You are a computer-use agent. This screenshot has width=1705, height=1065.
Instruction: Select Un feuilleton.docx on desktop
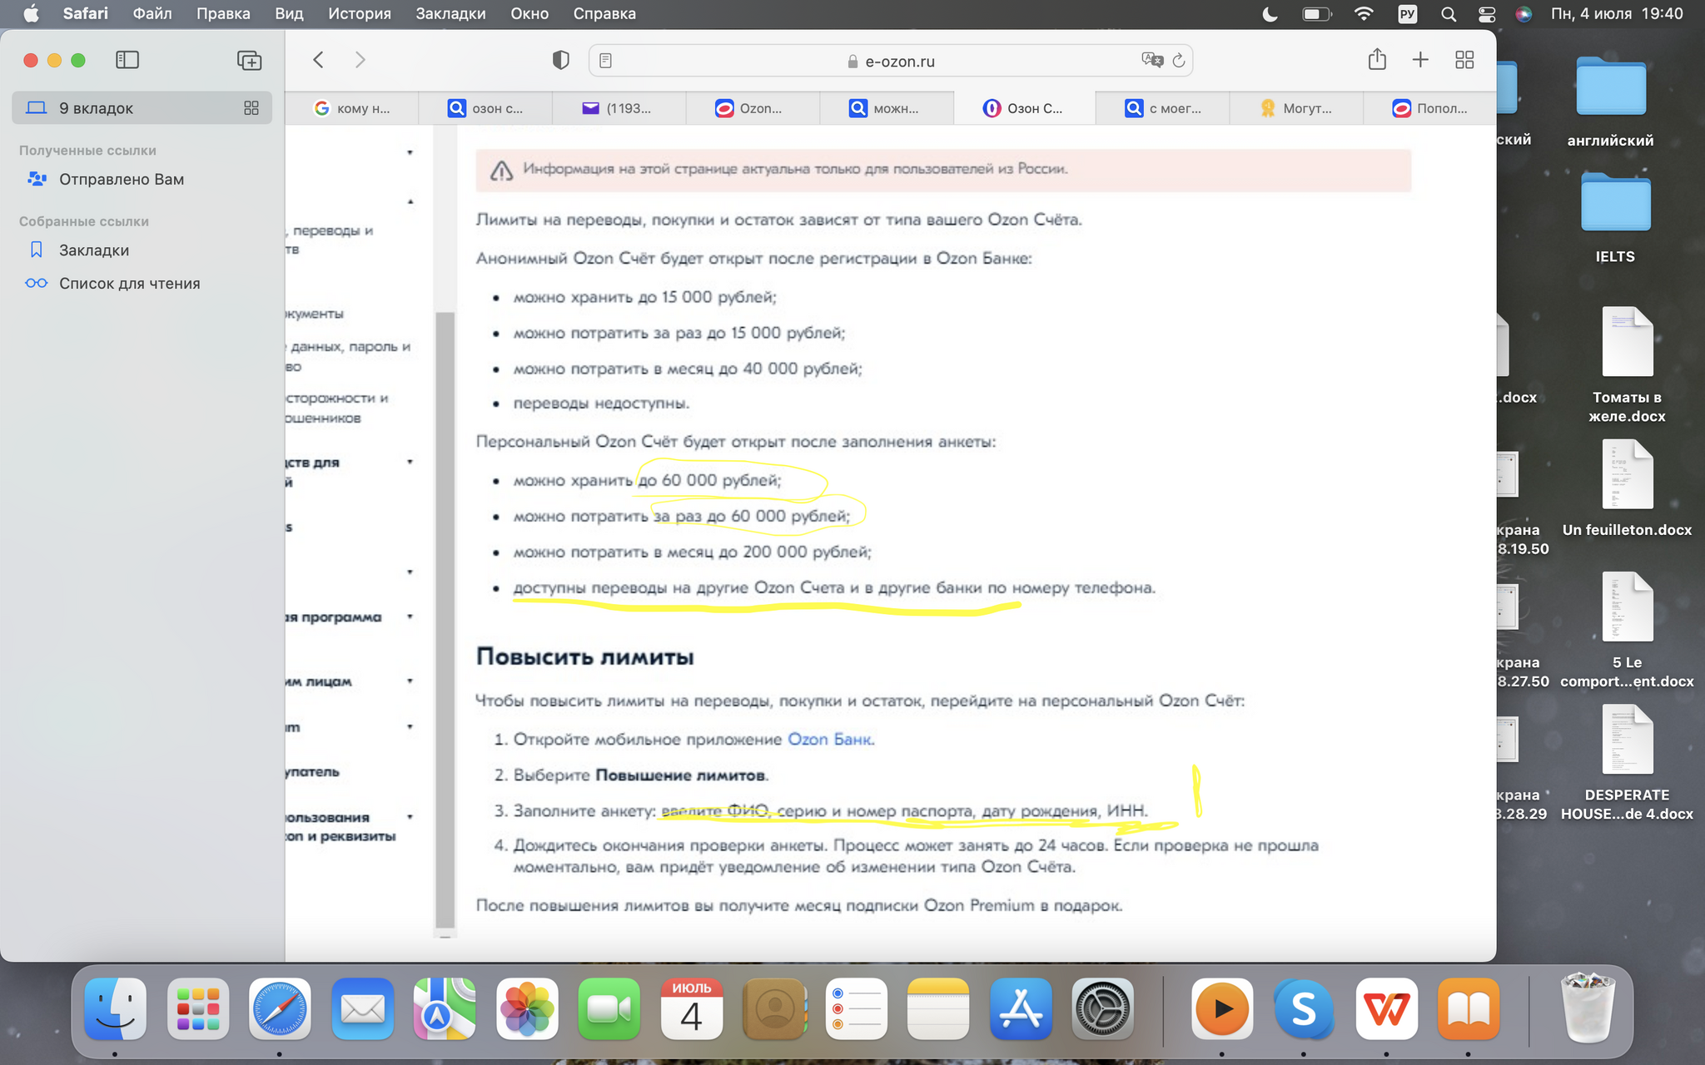click(1627, 488)
